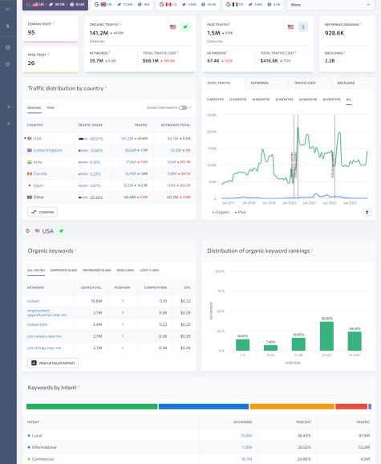Toggle the Show Continents switch

coord(183,108)
